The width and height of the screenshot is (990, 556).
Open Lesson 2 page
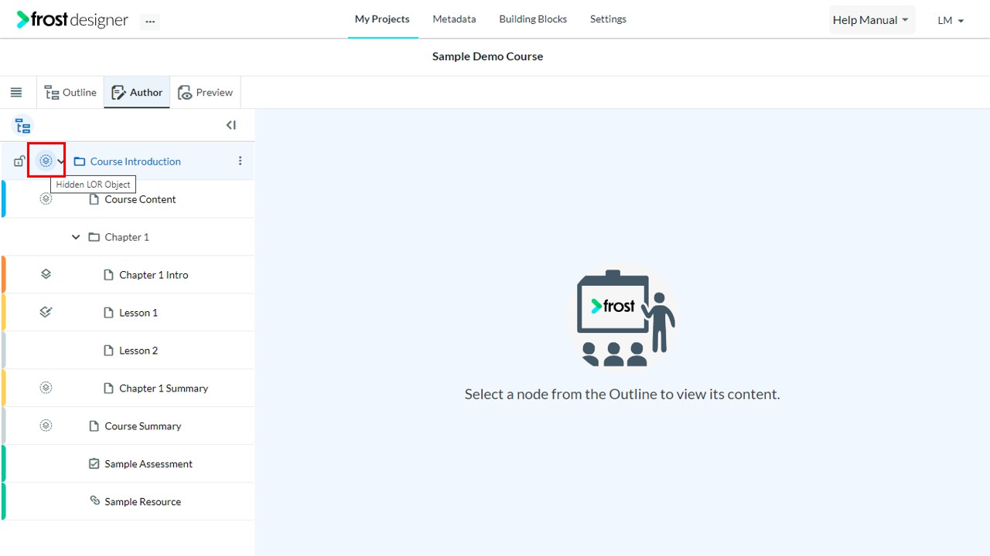point(138,351)
